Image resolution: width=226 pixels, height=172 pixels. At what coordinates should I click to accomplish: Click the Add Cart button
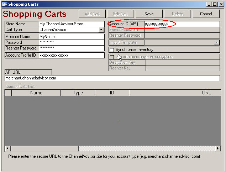[x=92, y=14]
